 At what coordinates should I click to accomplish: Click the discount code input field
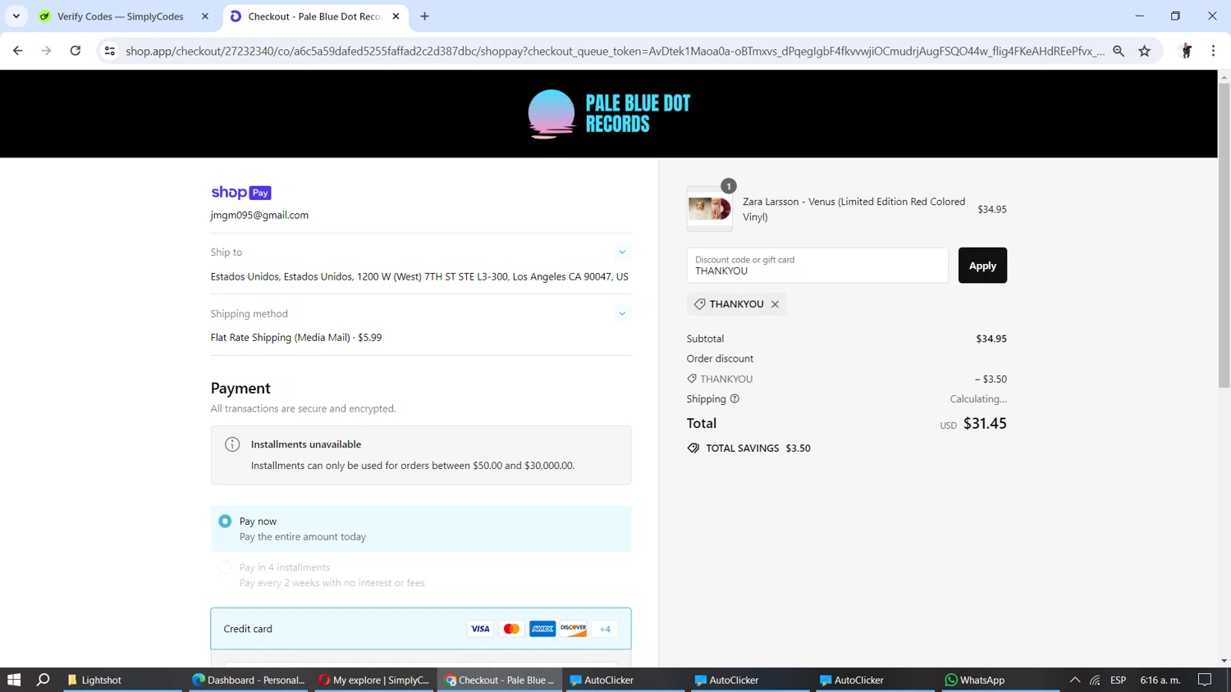817,266
